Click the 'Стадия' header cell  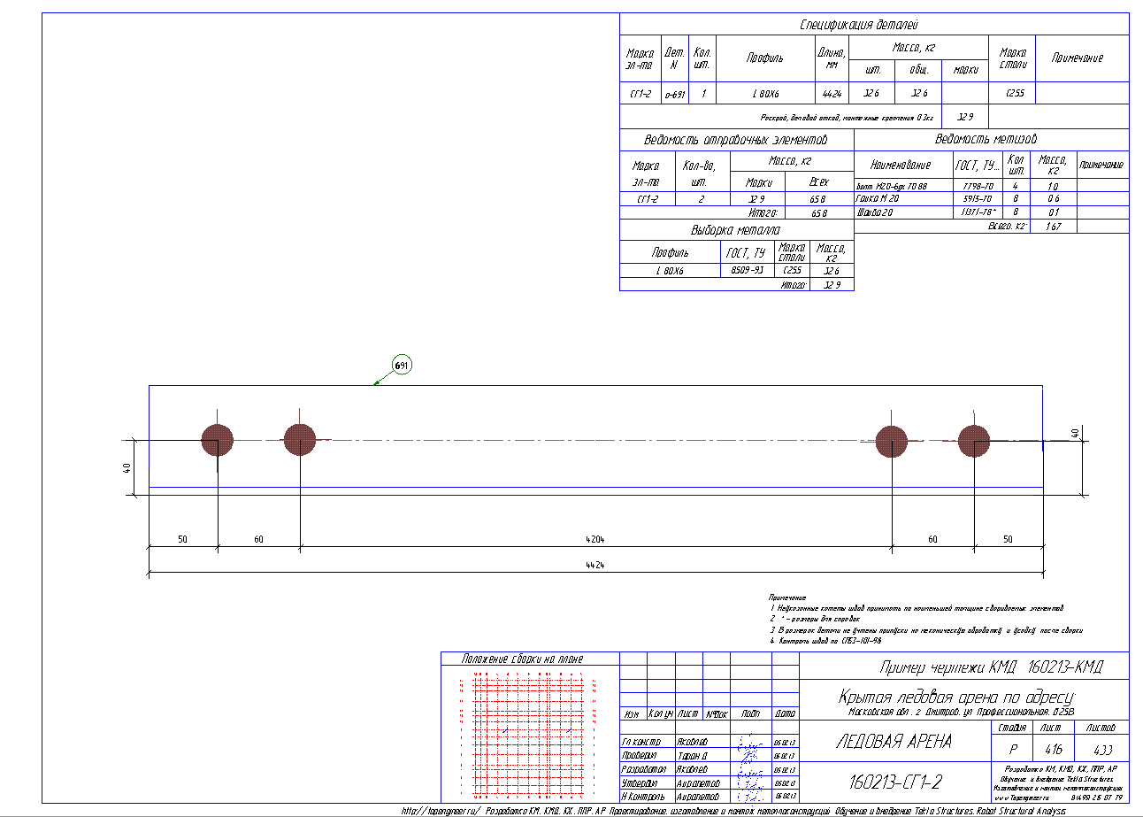tap(1011, 728)
